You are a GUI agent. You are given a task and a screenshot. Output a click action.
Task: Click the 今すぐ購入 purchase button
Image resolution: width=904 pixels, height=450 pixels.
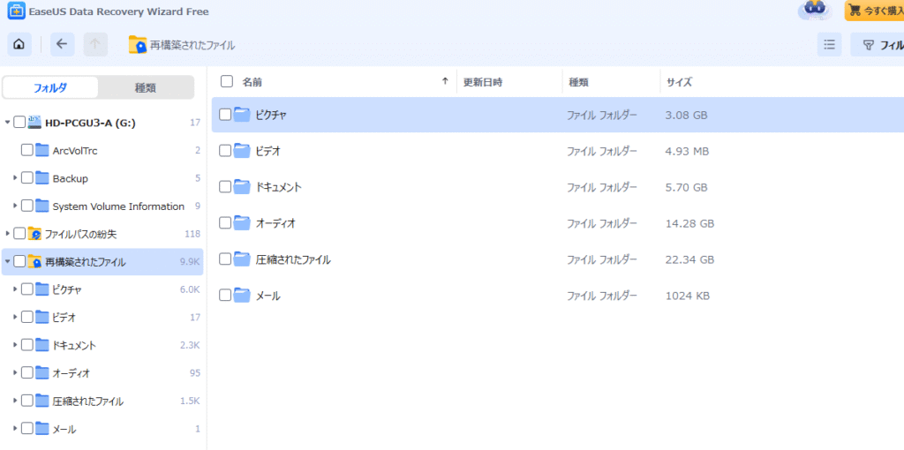[x=874, y=11]
